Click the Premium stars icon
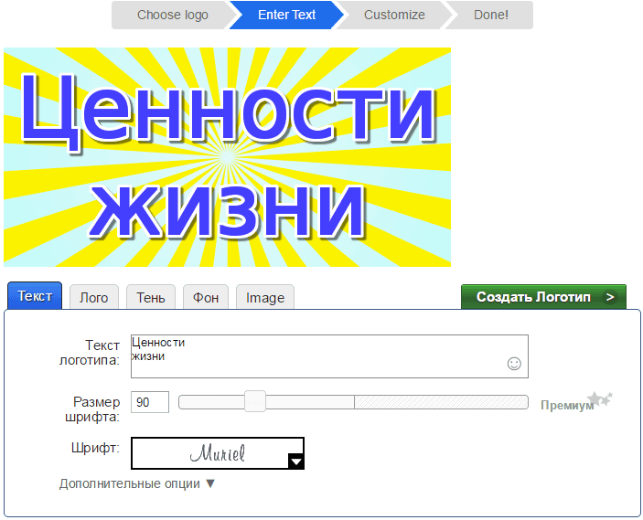Viewport: 643px width, 520px height. tap(600, 398)
